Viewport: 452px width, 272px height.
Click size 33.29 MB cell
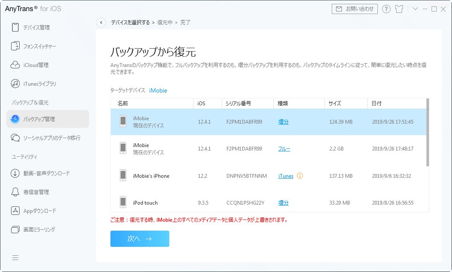(x=339, y=203)
